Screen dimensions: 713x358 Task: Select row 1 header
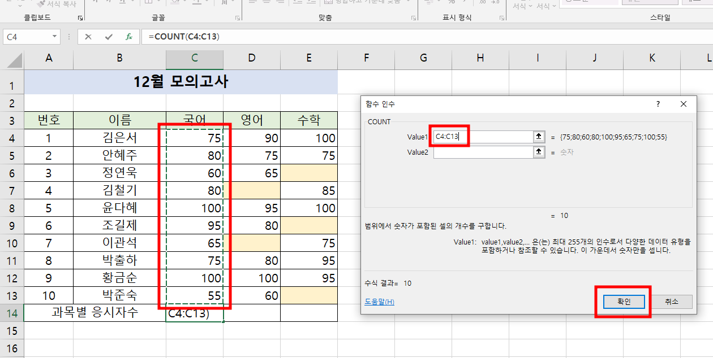[12, 82]
